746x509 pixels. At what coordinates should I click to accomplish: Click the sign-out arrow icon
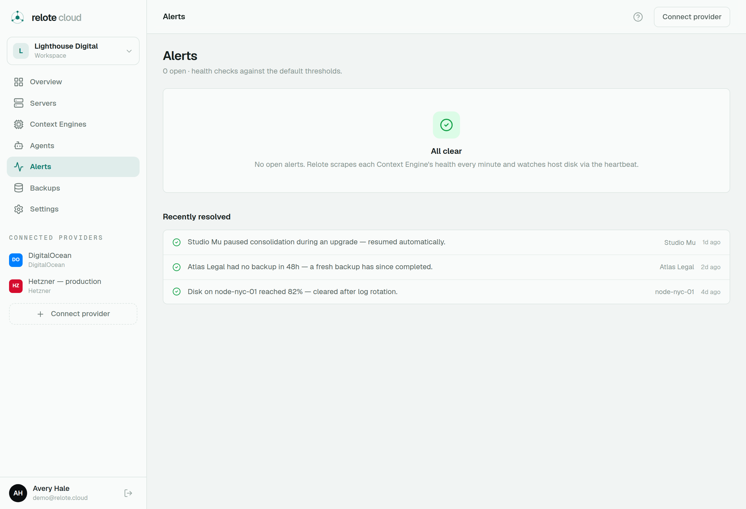(128, 493)
